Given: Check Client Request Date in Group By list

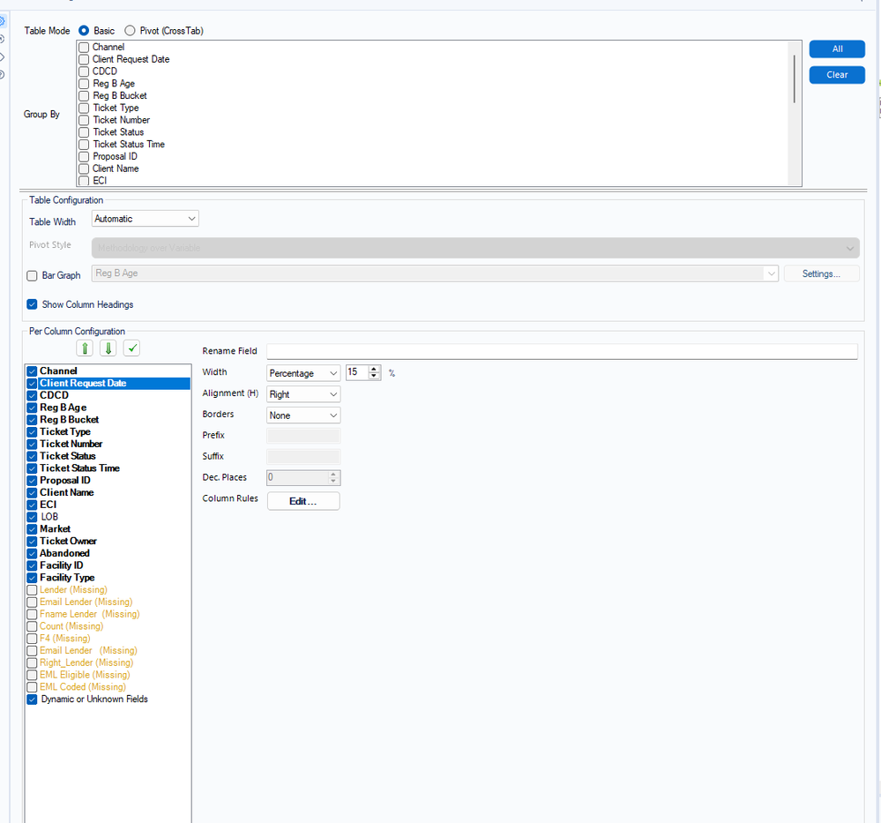Looking at the screenshot, I should tap(84, 59).
